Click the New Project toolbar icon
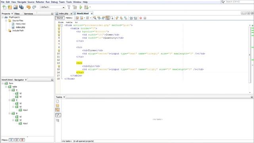 (10, 7)
